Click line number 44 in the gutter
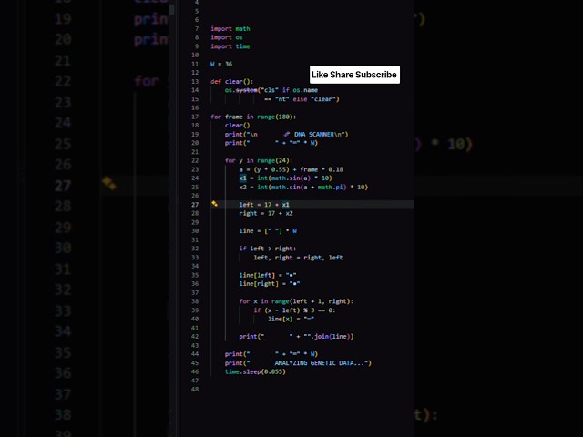The height and width of the screenshot is (437, 583). 195,354
